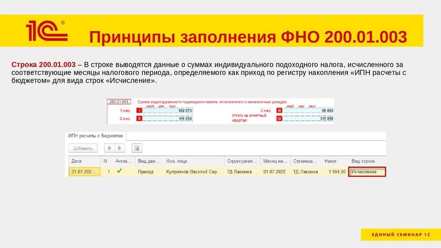Click the «Дата» column header
441x248 pixels.
[85, 161]
